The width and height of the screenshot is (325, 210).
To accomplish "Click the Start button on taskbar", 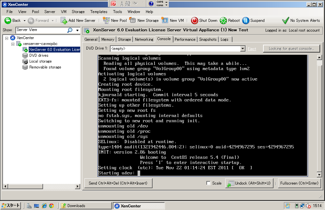I will (11, 205).
